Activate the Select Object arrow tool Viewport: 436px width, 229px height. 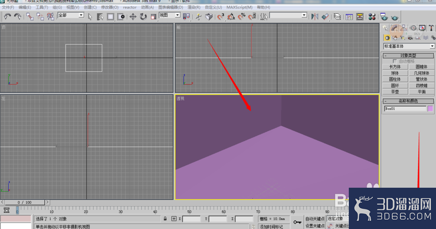90,17
